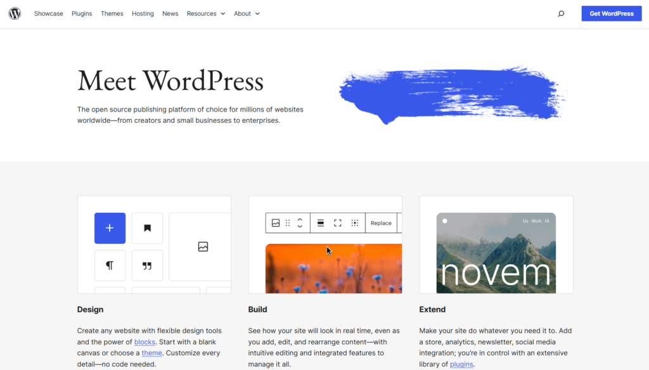Open the Plugins nav item
The height and width of the screenshot is (370, 649).
click(x=82, y=14)
